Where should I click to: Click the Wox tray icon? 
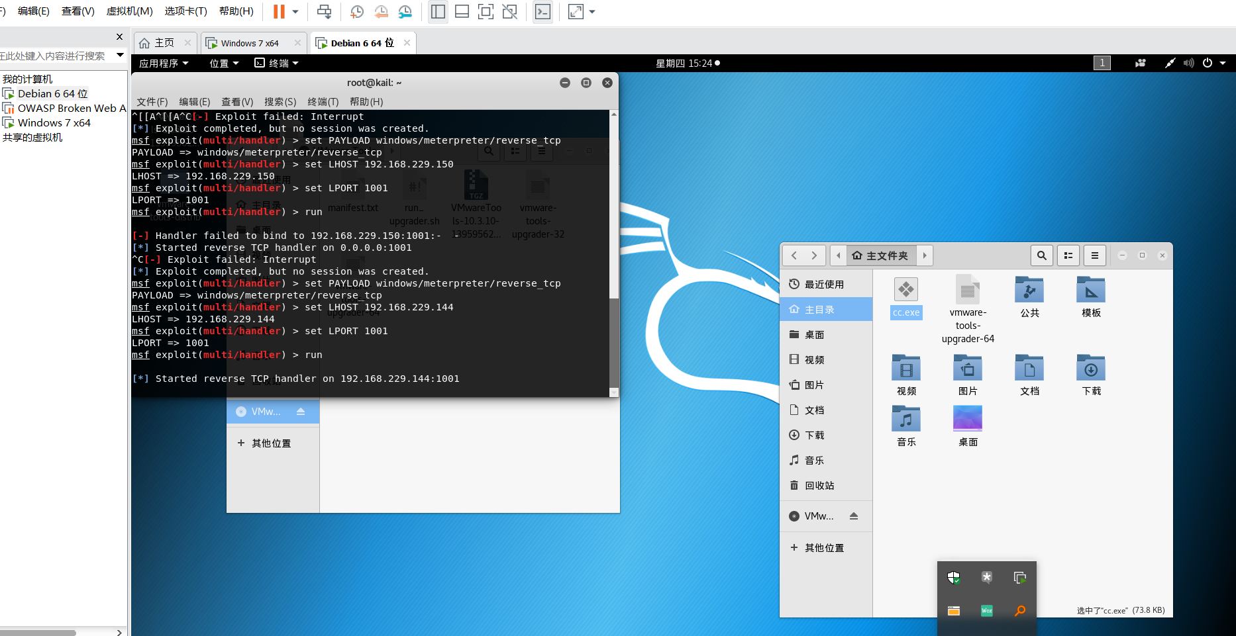point(987,611)
